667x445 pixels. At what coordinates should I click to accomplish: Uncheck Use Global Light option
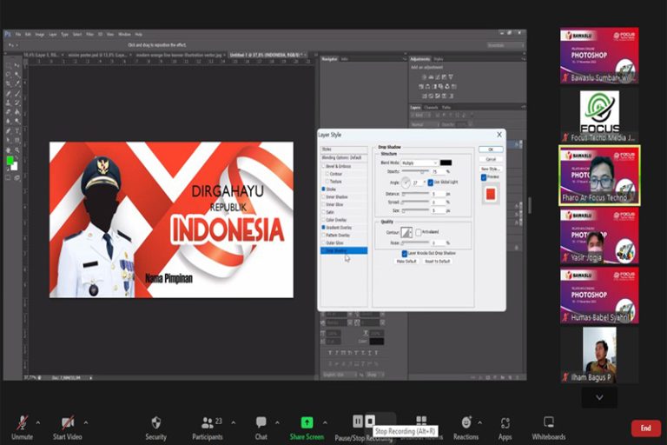431,183
